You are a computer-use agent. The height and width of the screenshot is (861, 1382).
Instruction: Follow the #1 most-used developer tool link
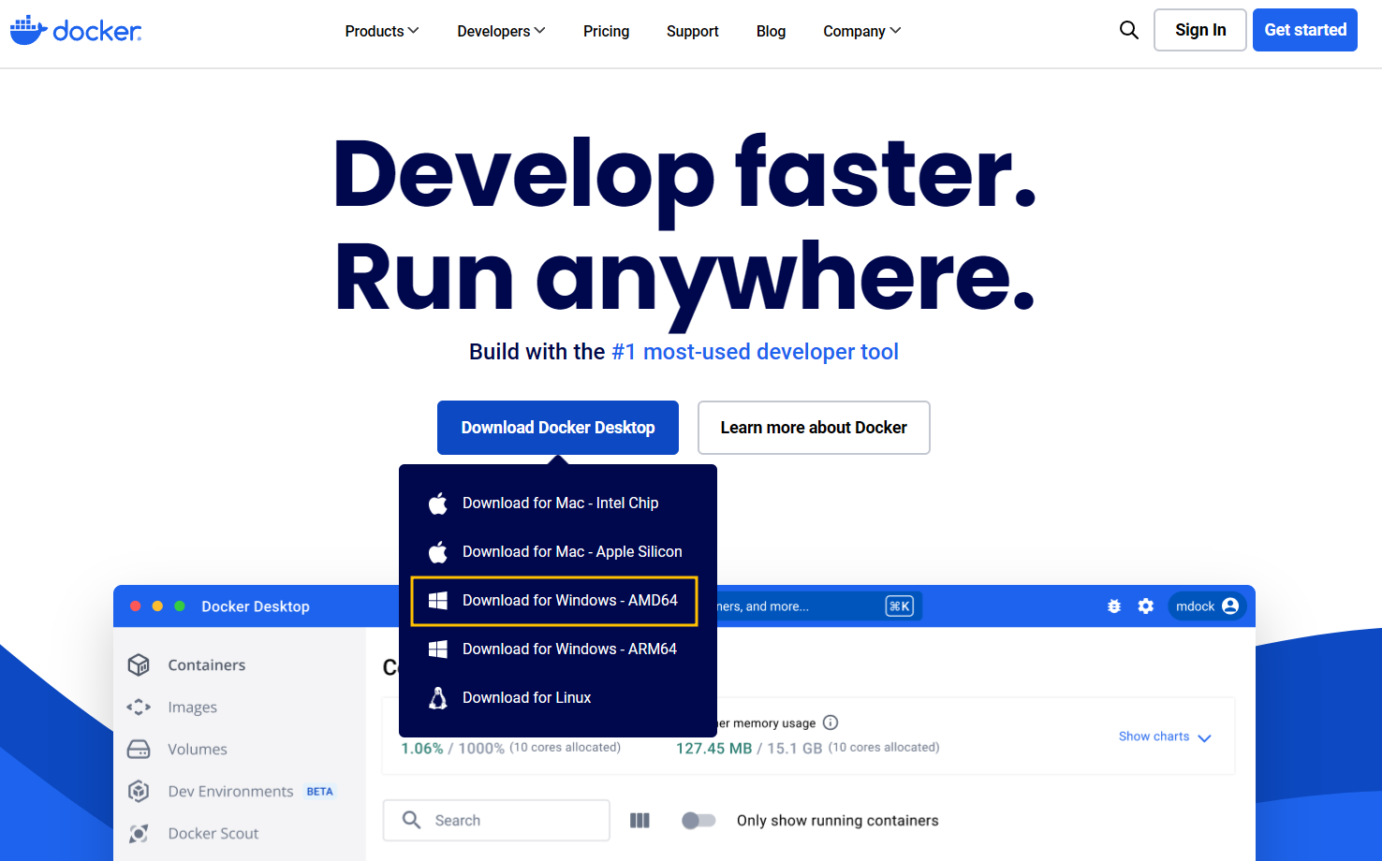point(755,352)
